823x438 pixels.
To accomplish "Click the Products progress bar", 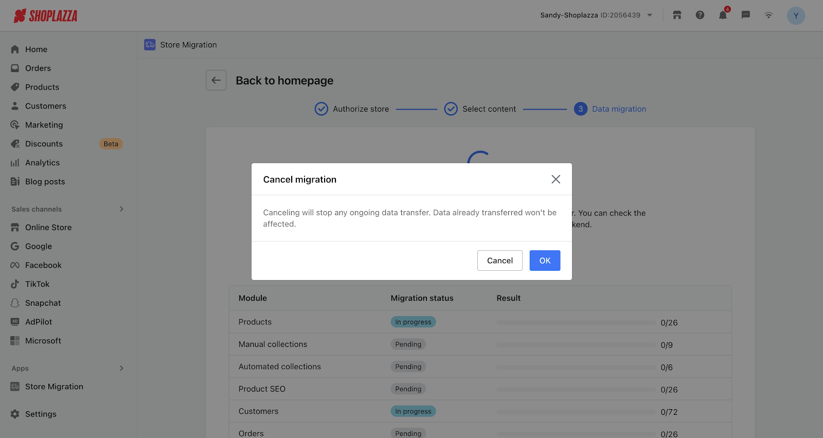I will [x=576, y=323].
